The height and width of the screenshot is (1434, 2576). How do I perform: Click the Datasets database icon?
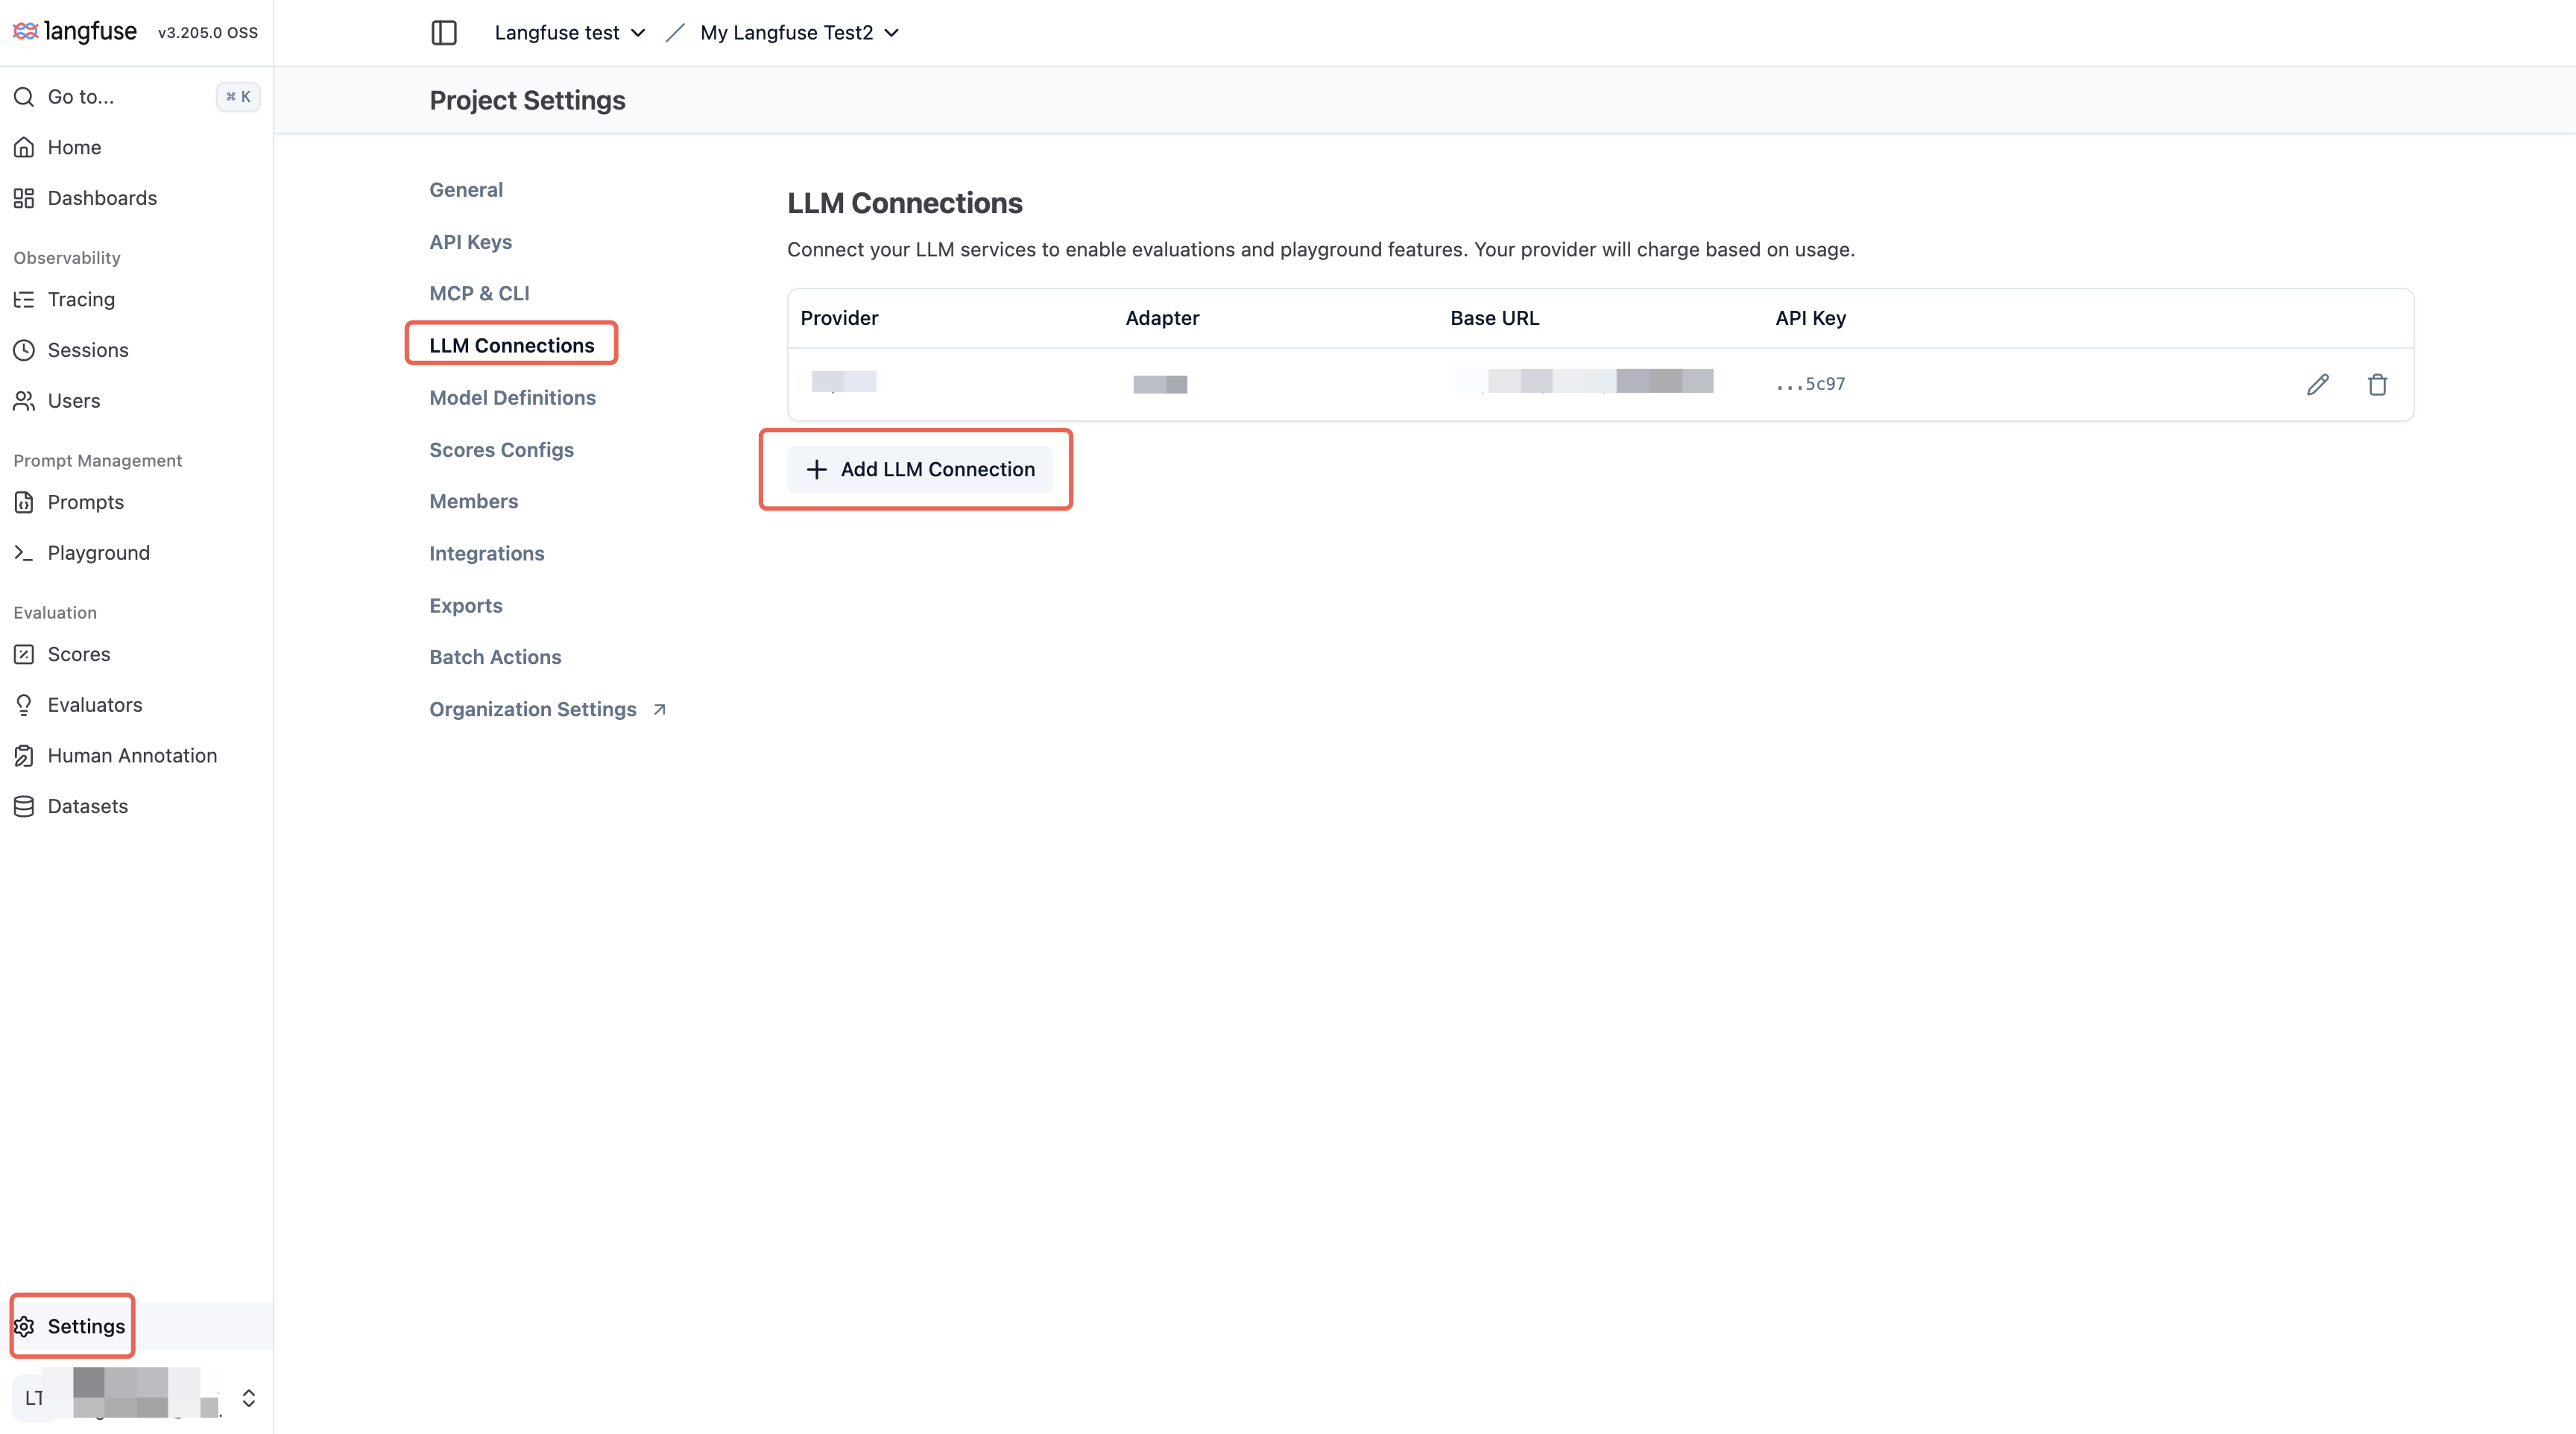(24, 806)
